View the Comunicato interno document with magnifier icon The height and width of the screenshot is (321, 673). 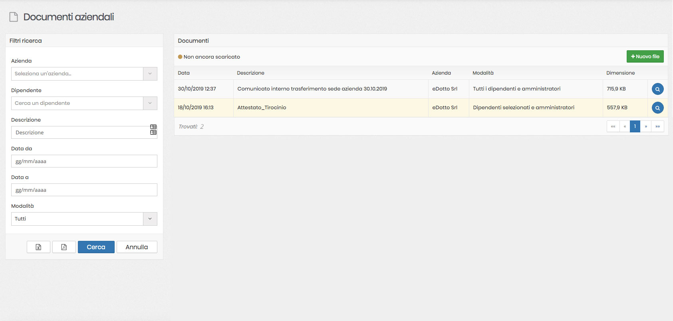(657, 89)
